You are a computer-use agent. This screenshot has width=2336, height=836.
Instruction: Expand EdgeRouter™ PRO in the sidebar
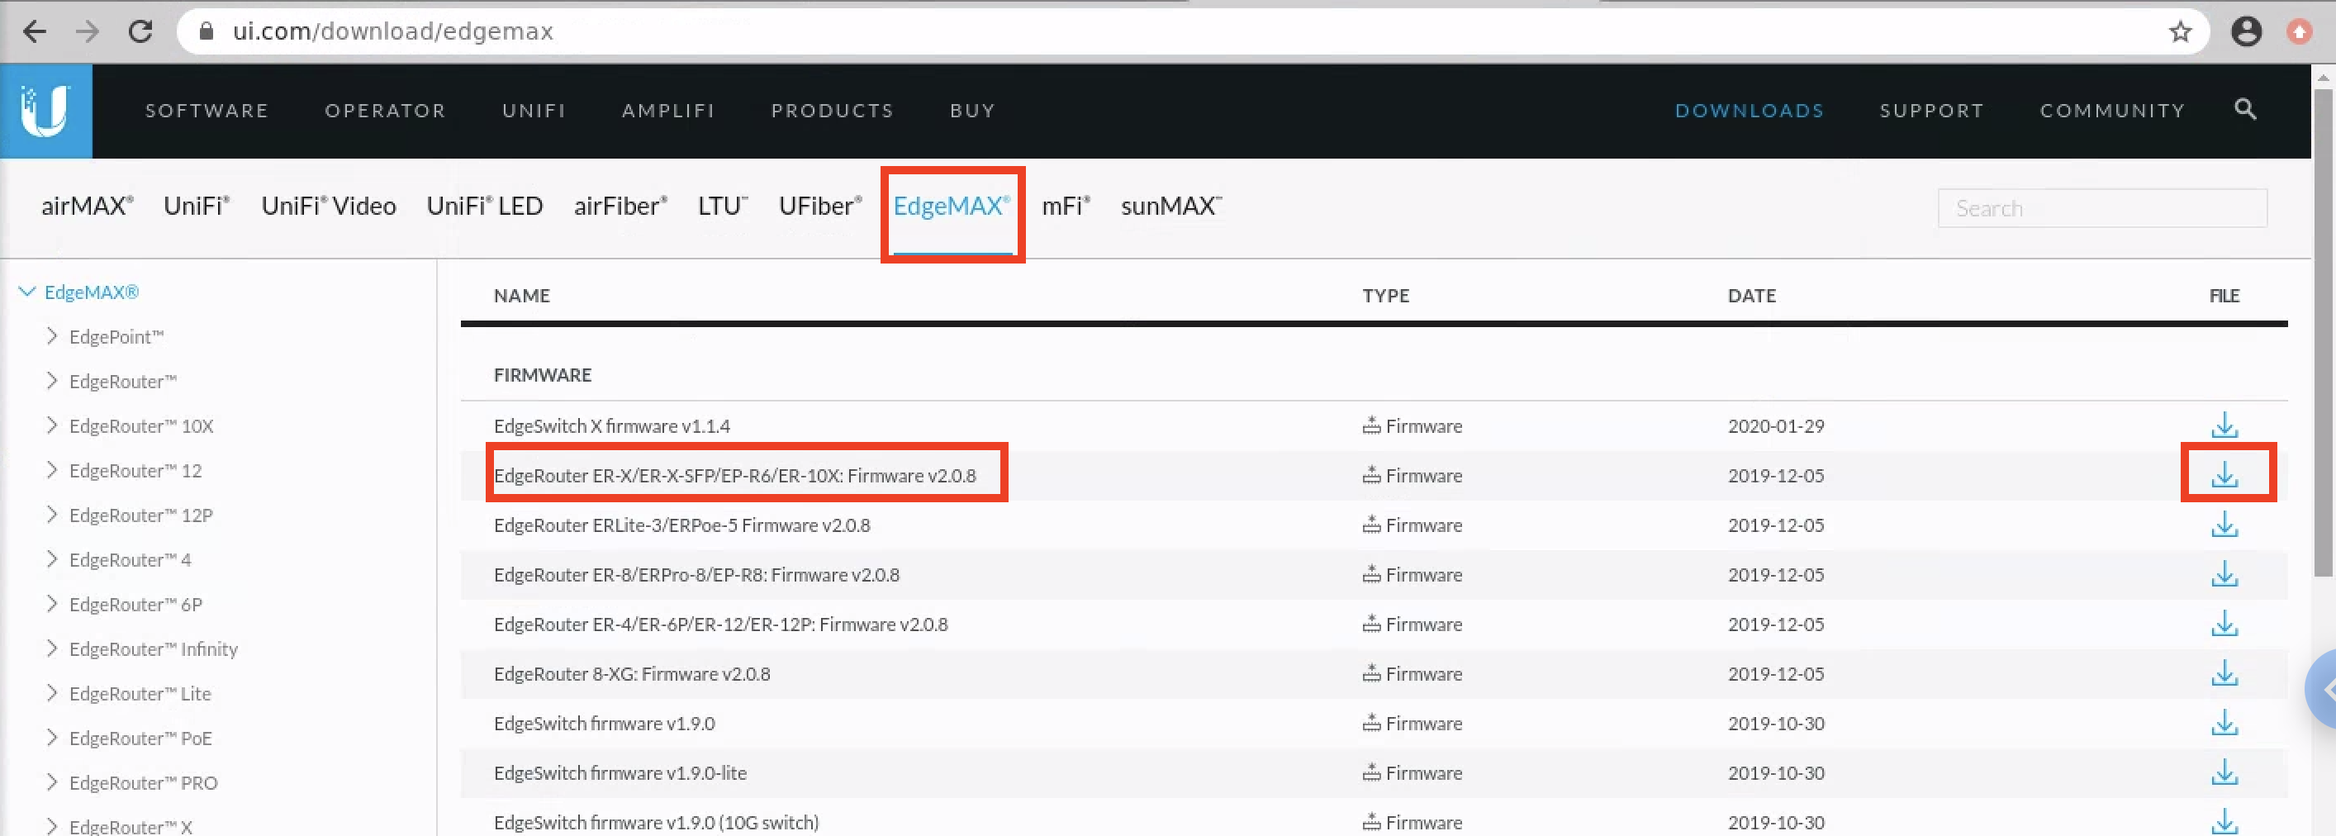tap(52, 782)
